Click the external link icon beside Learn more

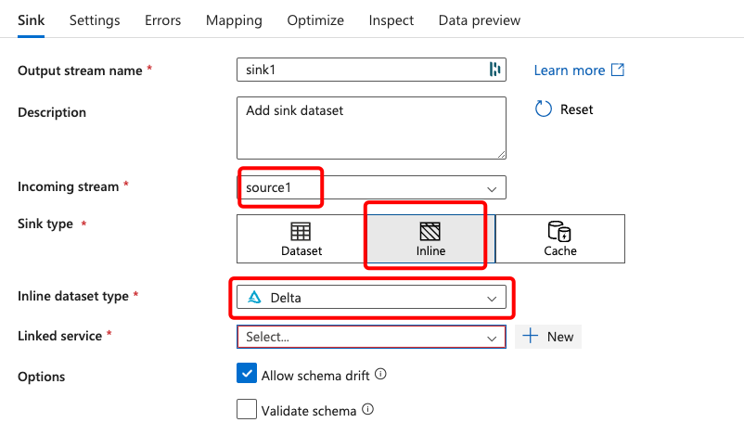(617, 70)
